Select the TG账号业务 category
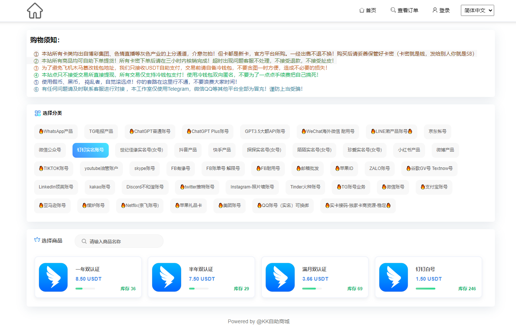516x331 pixels. tap(351, 187)
